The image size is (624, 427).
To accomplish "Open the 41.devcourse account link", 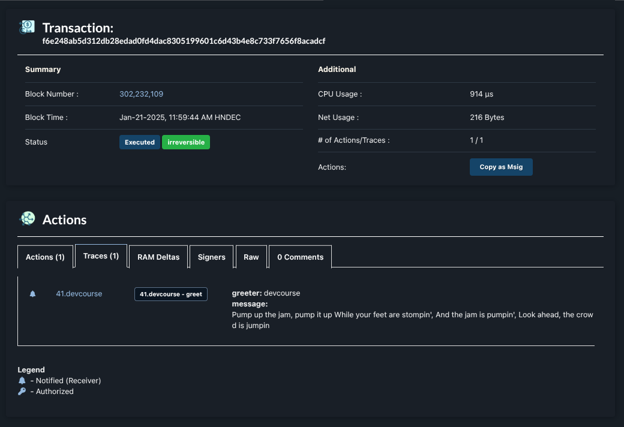I will (79, 294).
